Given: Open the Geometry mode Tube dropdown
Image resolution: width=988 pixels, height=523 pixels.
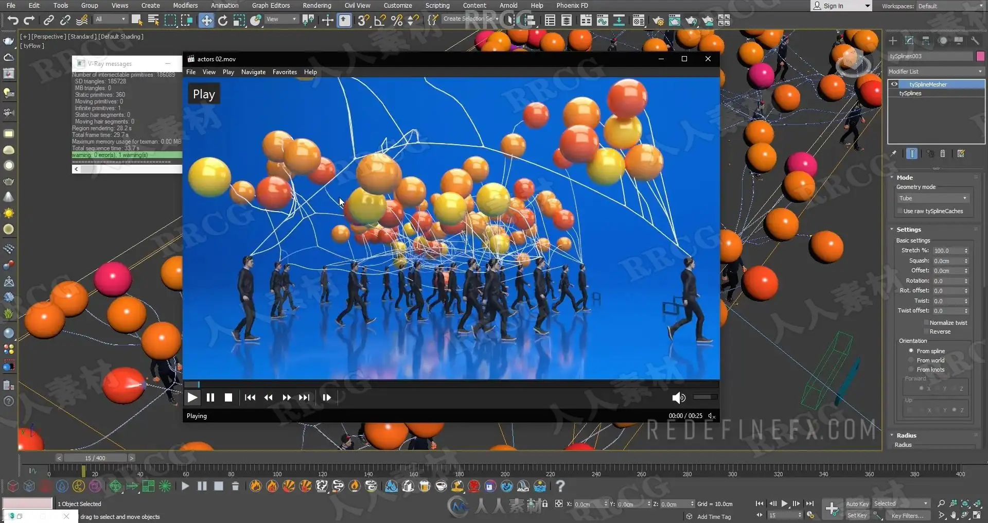Looking at the screenshot, I should tap(933, 198).
